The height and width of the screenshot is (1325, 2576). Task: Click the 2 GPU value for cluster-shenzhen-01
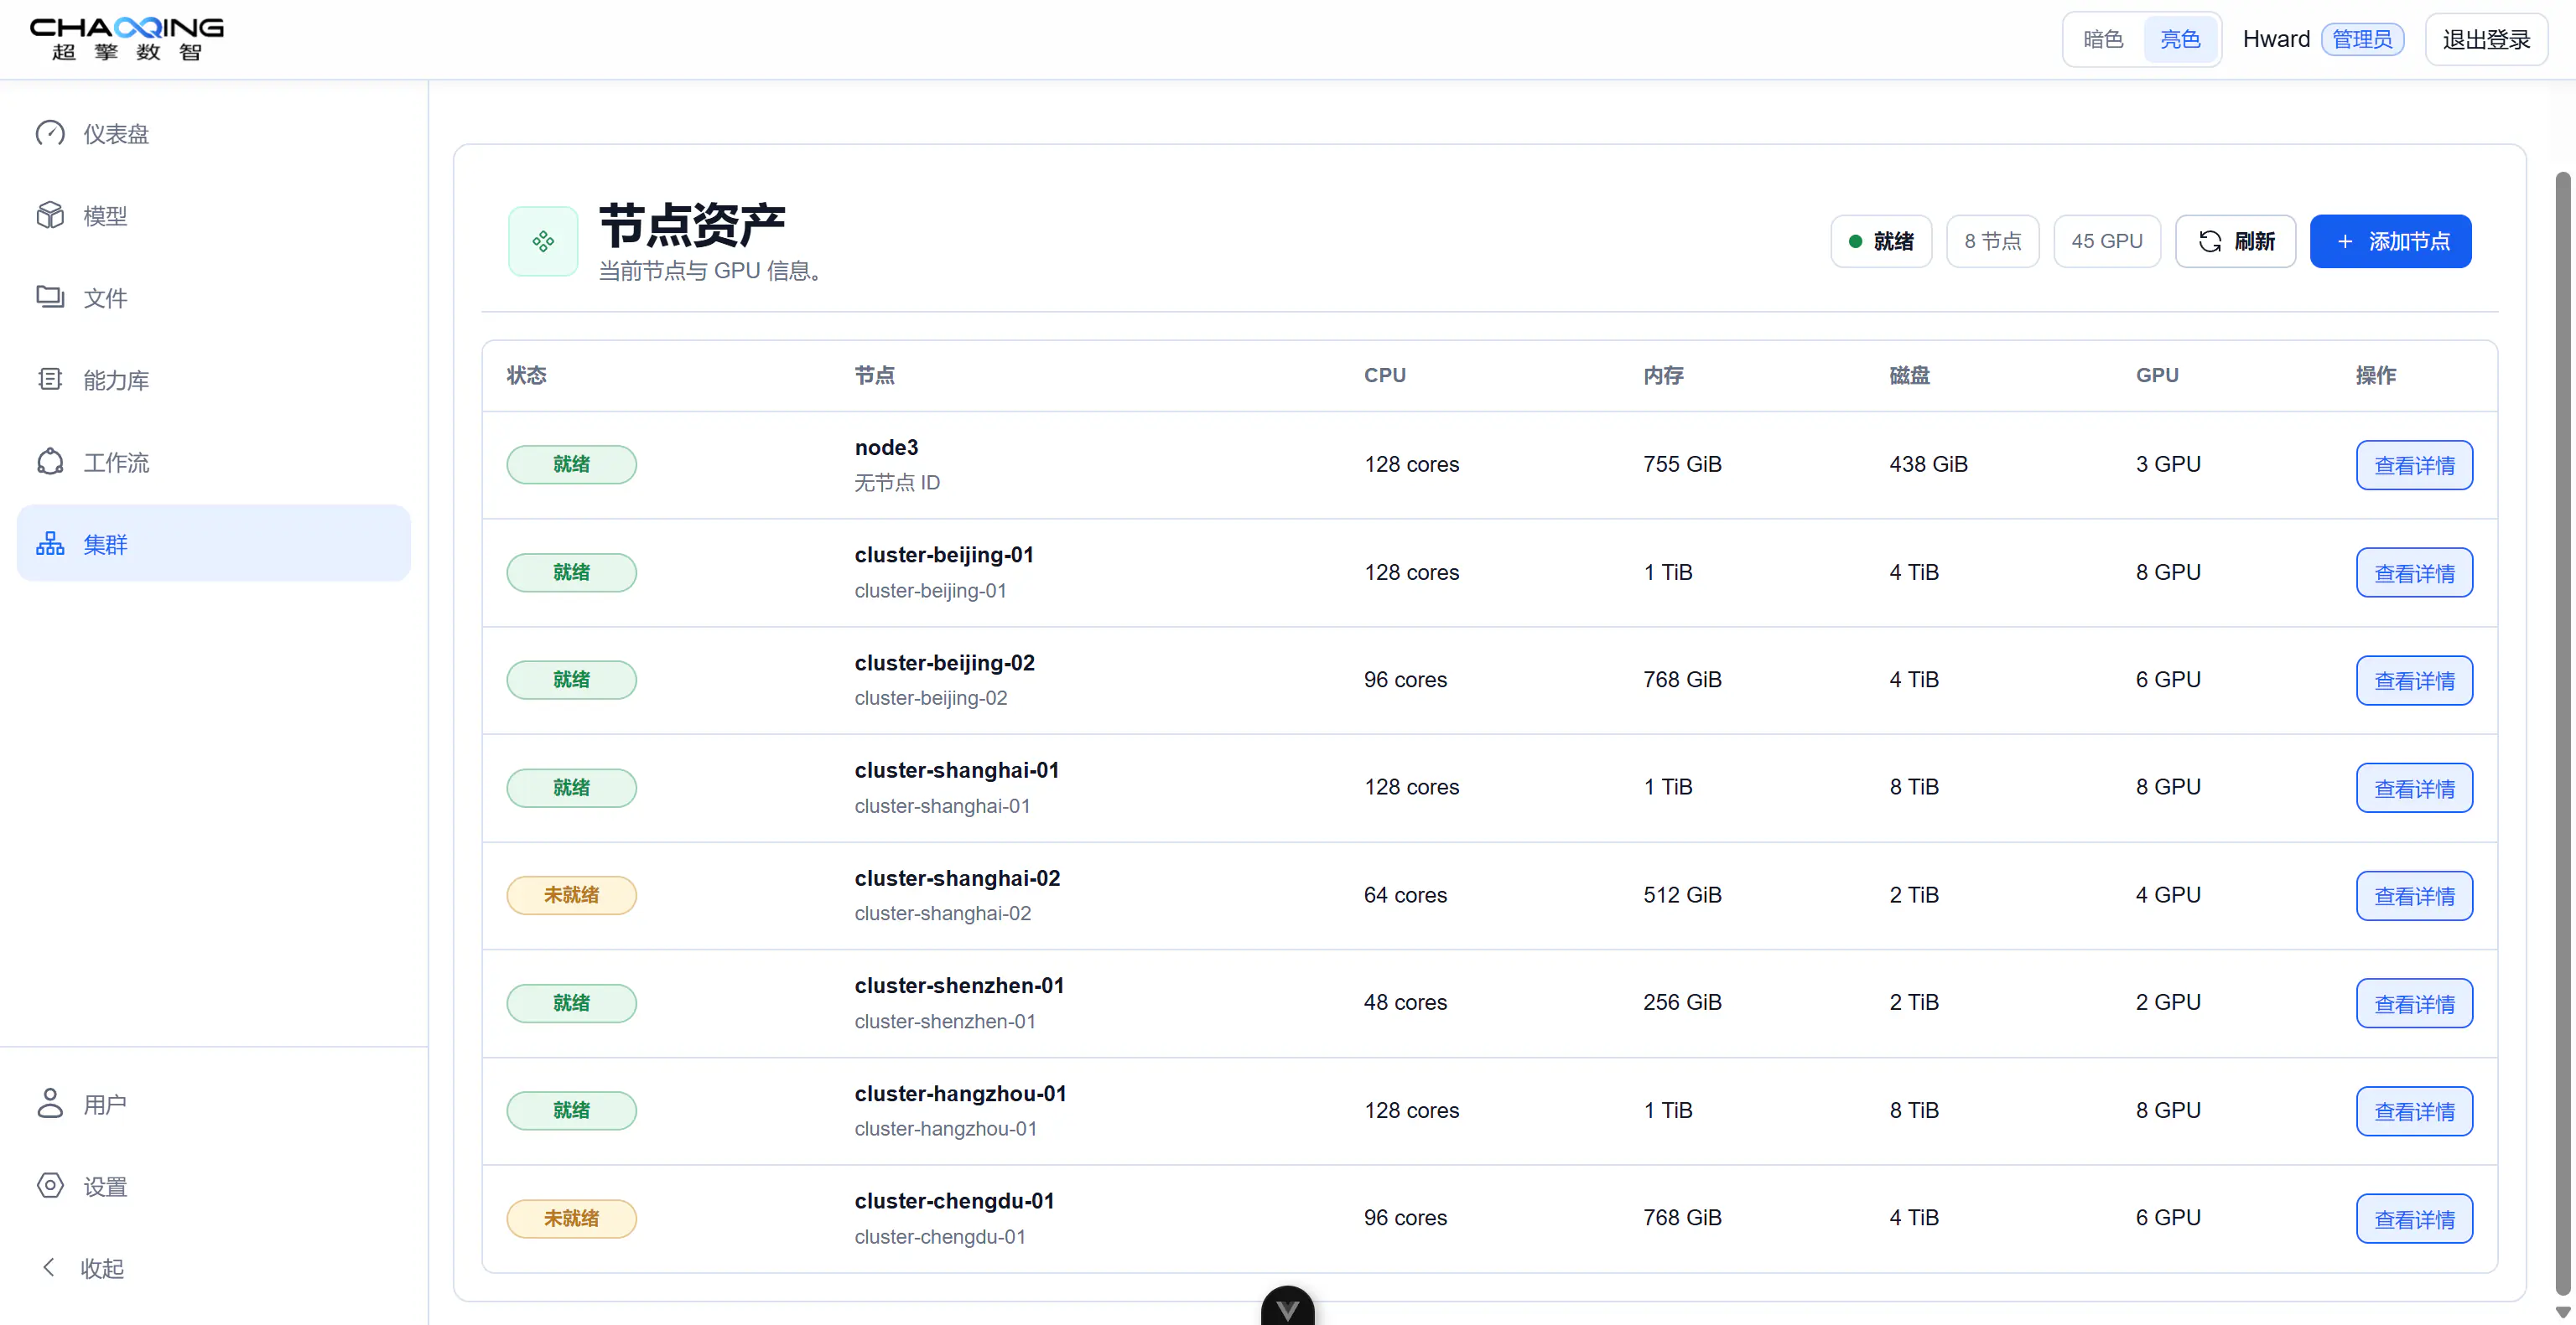click(2168, 1002)
